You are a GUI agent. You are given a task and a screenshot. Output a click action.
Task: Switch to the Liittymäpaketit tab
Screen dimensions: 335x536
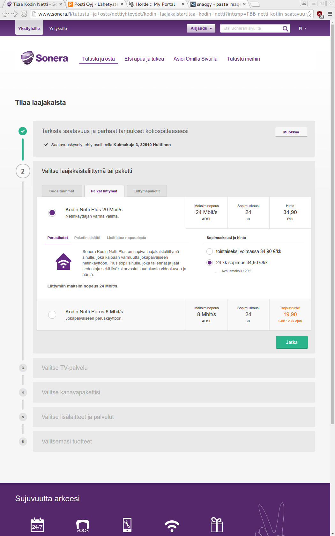146,191
